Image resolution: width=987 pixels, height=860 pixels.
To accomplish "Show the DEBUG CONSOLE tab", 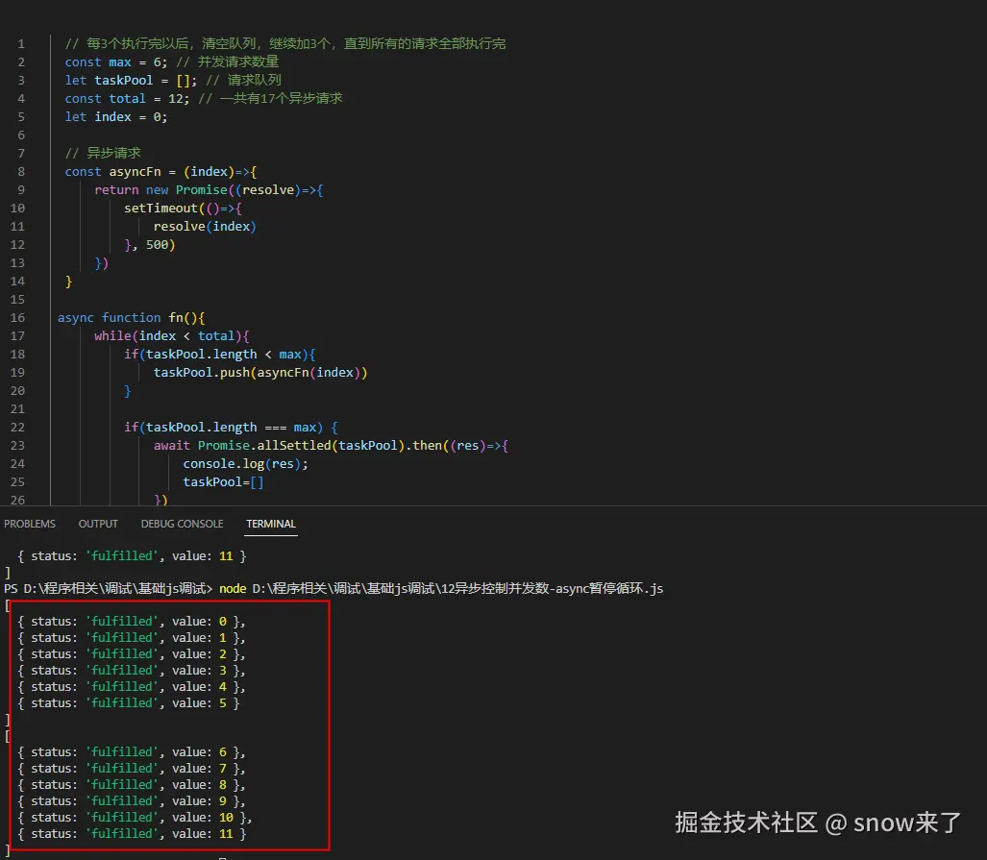I will [x=182, y=524].
